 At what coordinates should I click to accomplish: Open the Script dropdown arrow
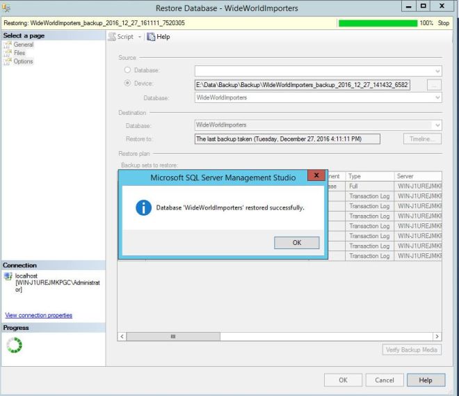click(x=140, y=37)
